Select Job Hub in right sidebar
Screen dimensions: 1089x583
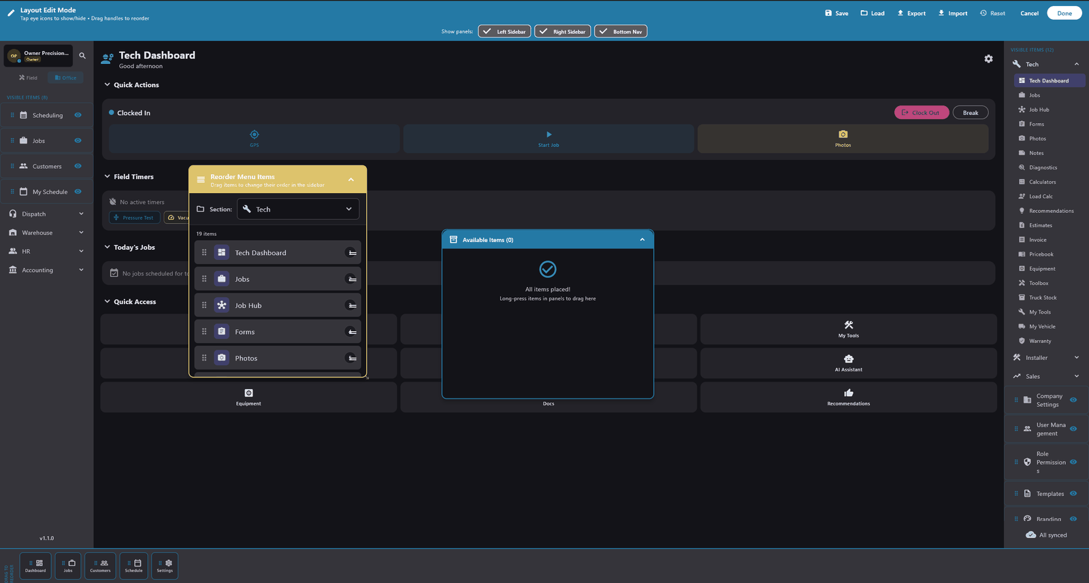[x=1049, y=110]
